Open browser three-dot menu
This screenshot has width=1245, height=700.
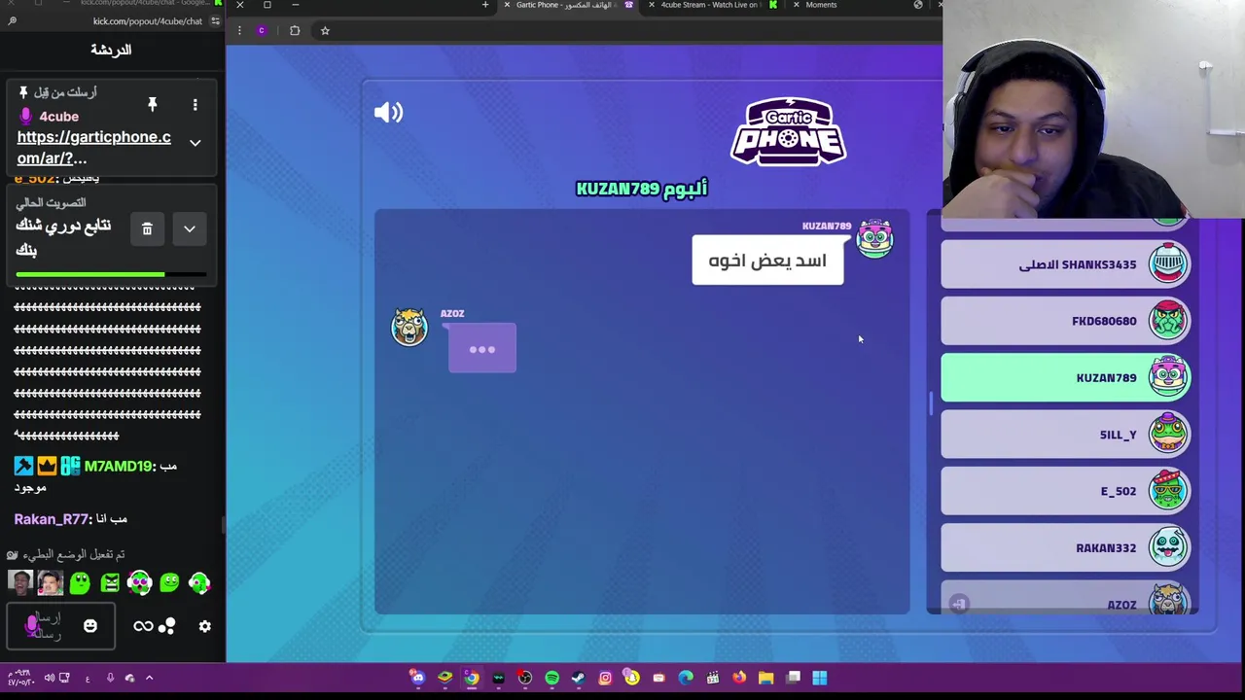239,30
